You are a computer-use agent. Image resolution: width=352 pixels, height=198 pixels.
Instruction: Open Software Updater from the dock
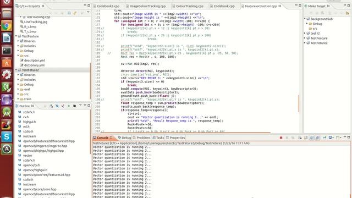coord(7,149)
